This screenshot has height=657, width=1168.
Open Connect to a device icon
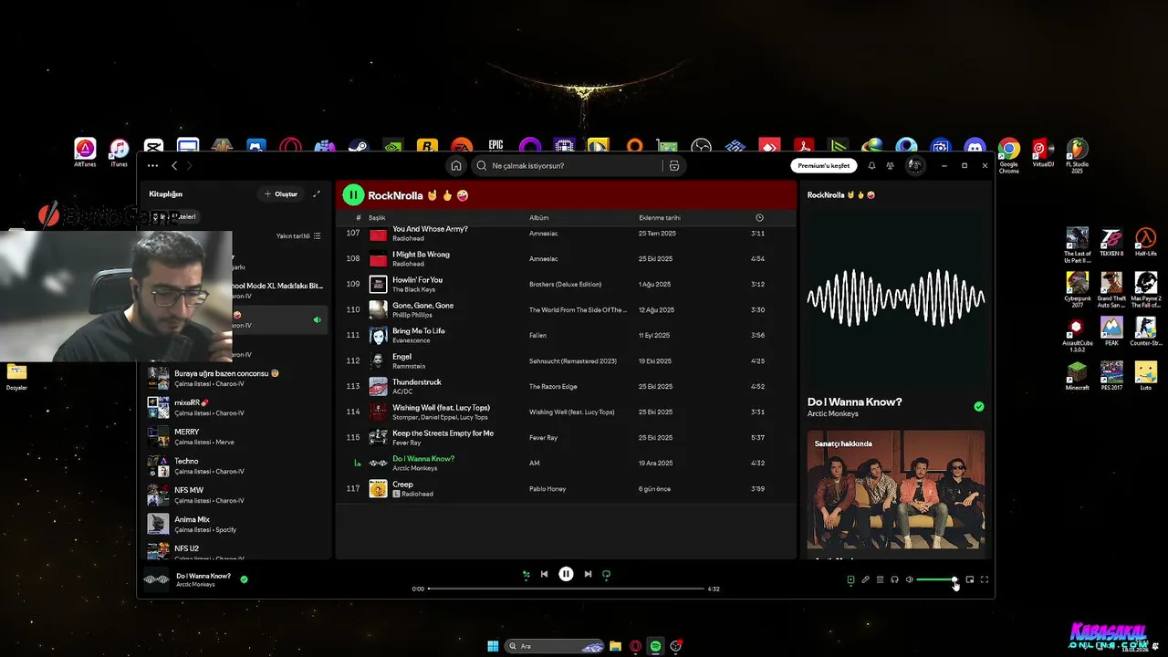pos(895,579)
